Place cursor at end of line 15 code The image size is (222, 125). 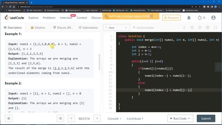191,90
